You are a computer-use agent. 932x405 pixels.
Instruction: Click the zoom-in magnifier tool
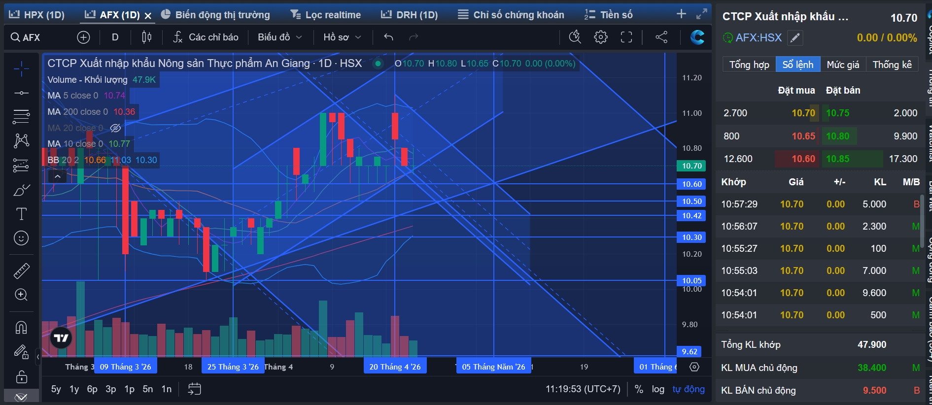tap(21, 295)
